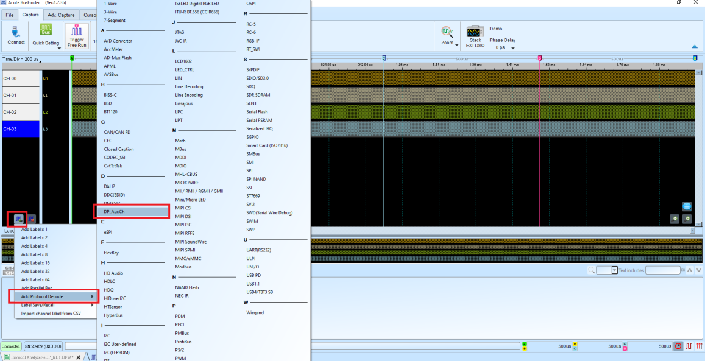Click the waveform horizontal scrollbar right arrow

point(693,230)
